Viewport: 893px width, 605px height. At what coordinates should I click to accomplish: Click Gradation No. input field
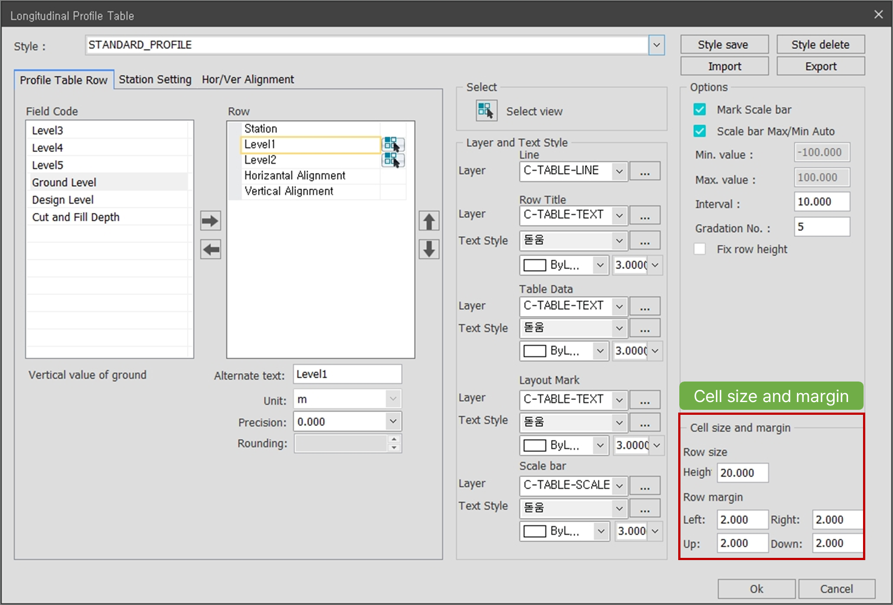[822, 227]
